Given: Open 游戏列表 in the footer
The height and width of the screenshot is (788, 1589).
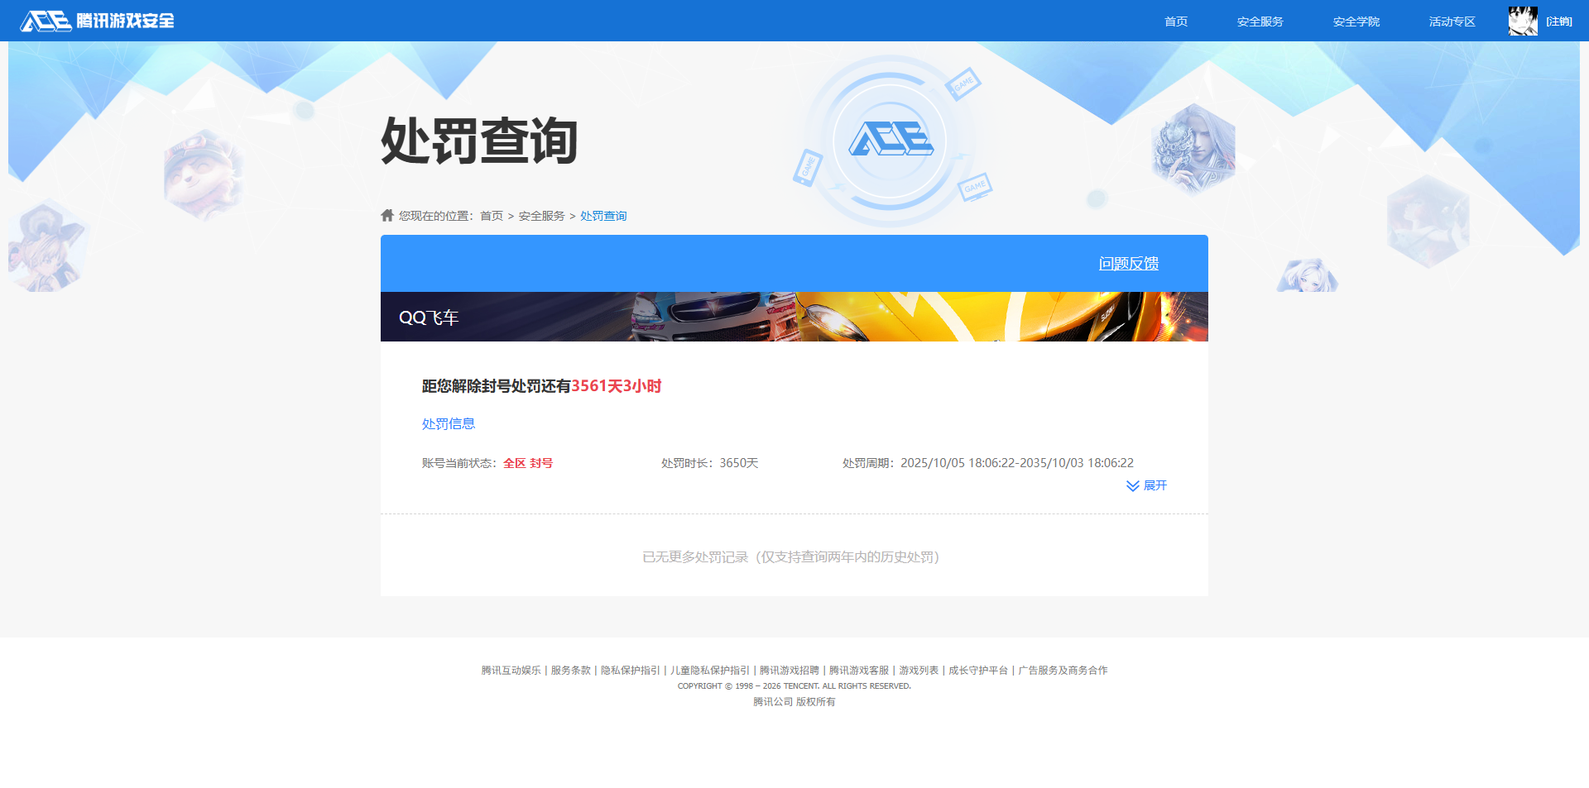Looking at the screenshot, I should [919, 671].
